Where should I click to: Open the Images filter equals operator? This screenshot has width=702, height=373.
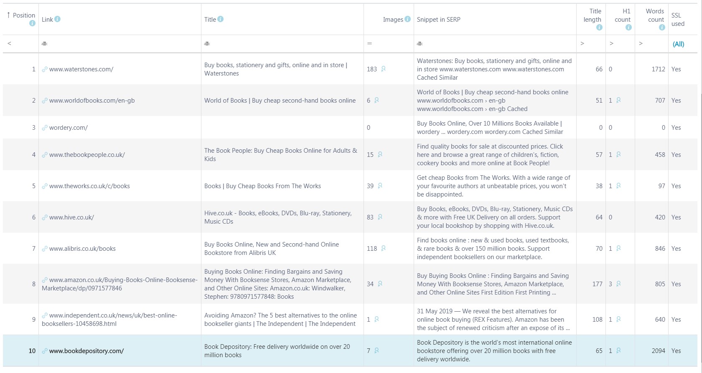tap(369, 43)
